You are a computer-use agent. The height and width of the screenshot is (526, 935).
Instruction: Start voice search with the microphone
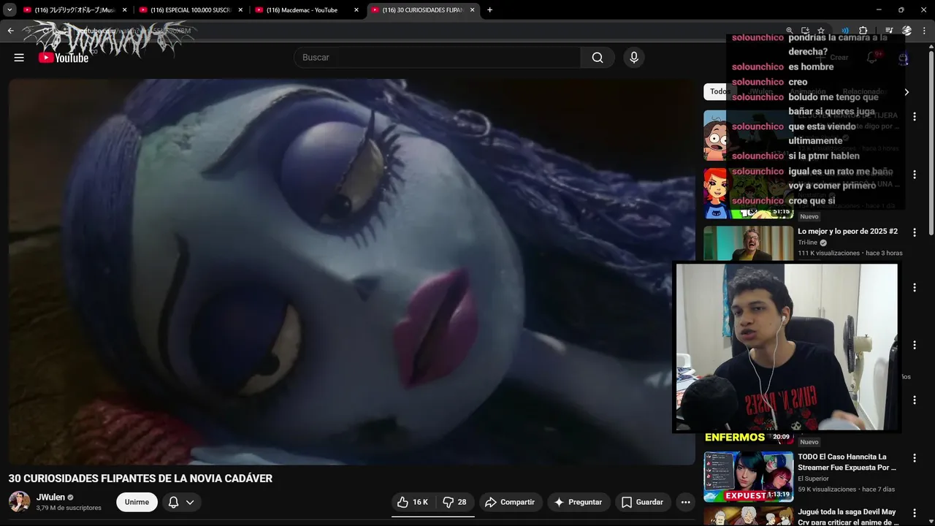[634, 58]
